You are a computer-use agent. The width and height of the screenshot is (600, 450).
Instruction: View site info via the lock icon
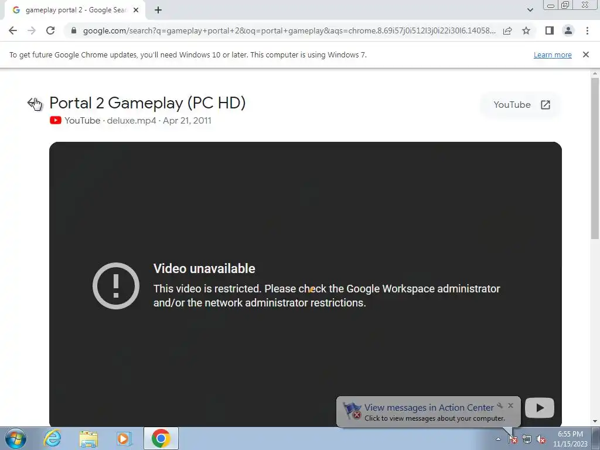tap(74, 30)
